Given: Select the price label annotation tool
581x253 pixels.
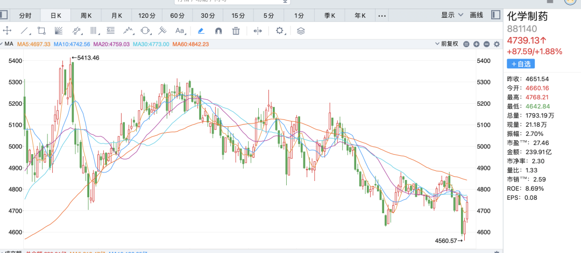Looking at the screenshot, I should click(x=110, y=31).
